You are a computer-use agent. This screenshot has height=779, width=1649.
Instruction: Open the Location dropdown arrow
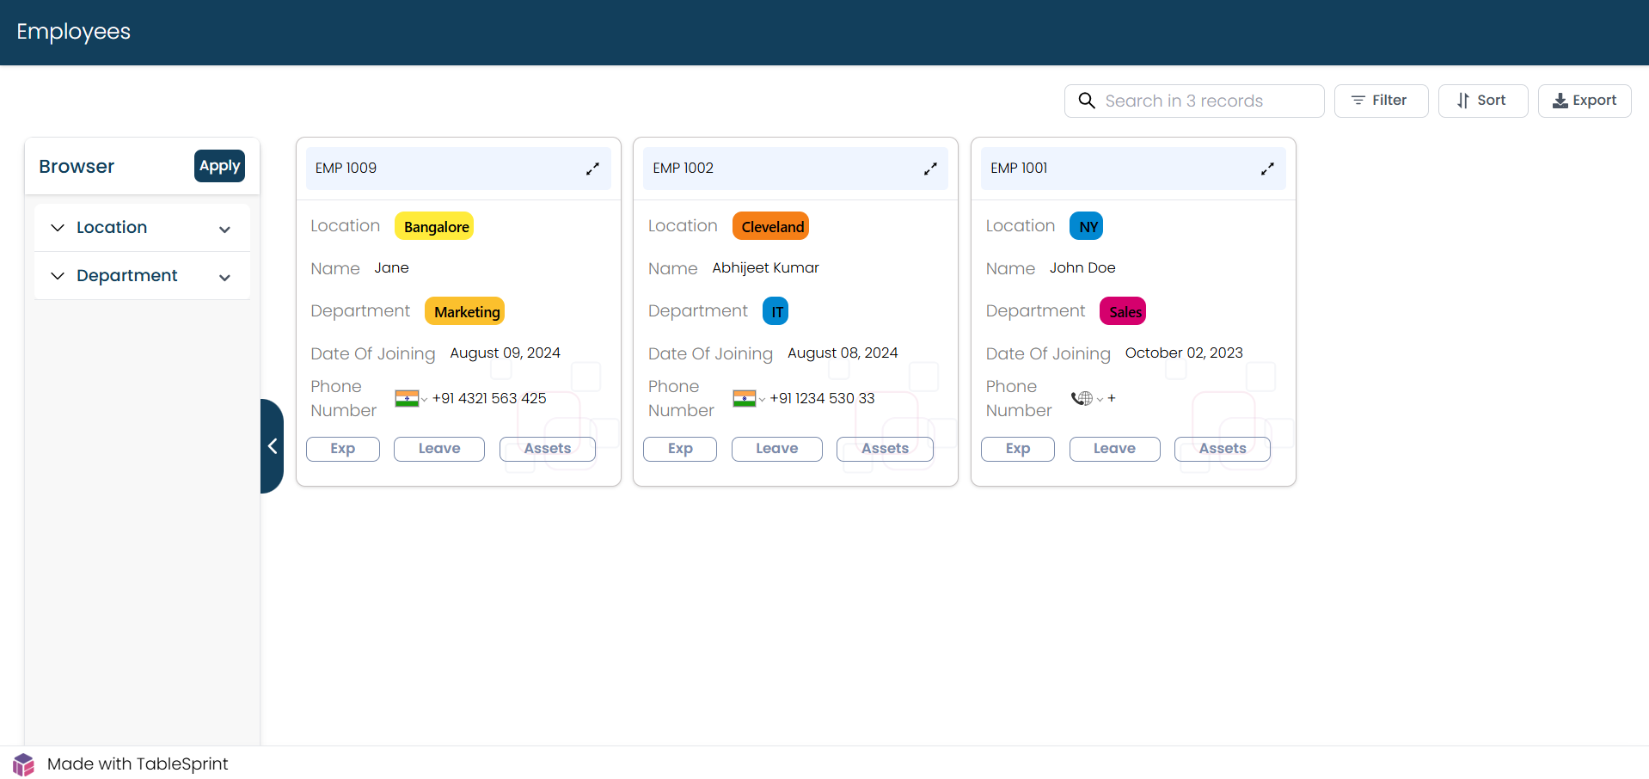[x=224, y=230]
